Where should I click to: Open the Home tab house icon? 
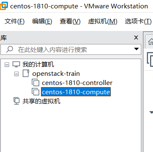point(150,41)
